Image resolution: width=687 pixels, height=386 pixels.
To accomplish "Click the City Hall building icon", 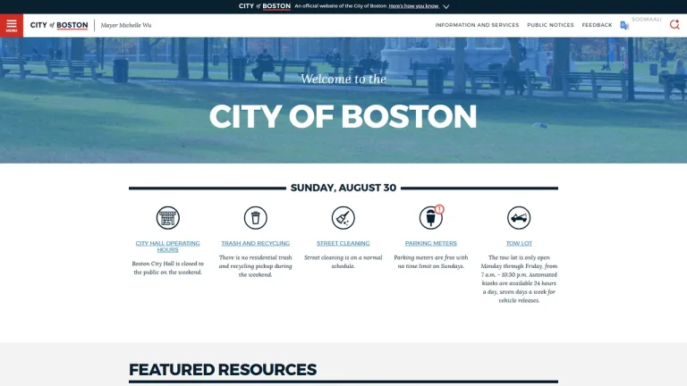I will 168,217.
